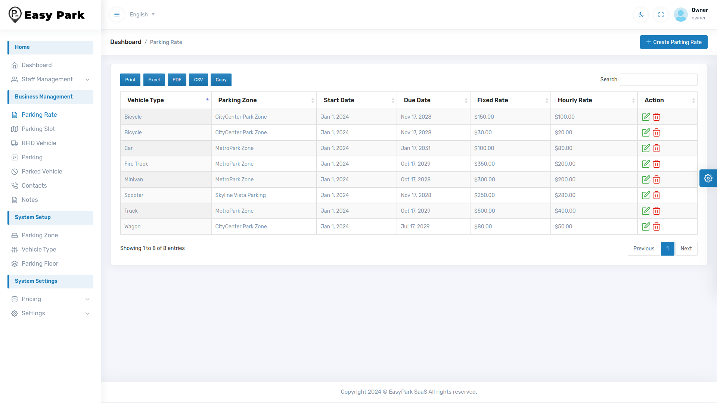Click the delete icon for Bicycle first entry
Viewport: 717px width, 403px height.
click(657, 117)
